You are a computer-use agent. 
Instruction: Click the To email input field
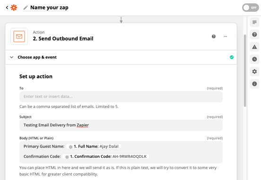click(x=121, y=97)
